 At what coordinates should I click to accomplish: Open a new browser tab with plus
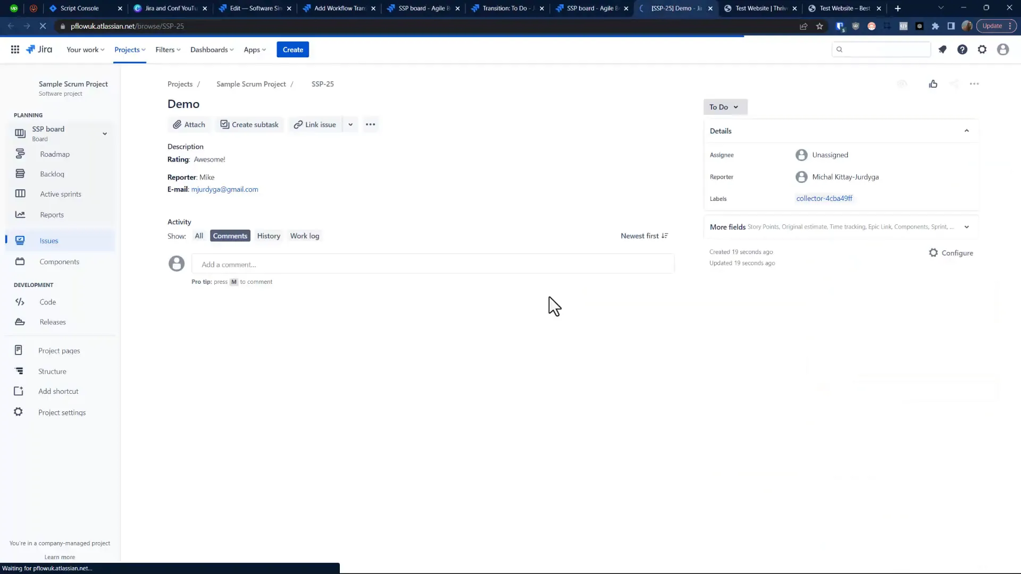click(898, 8)
